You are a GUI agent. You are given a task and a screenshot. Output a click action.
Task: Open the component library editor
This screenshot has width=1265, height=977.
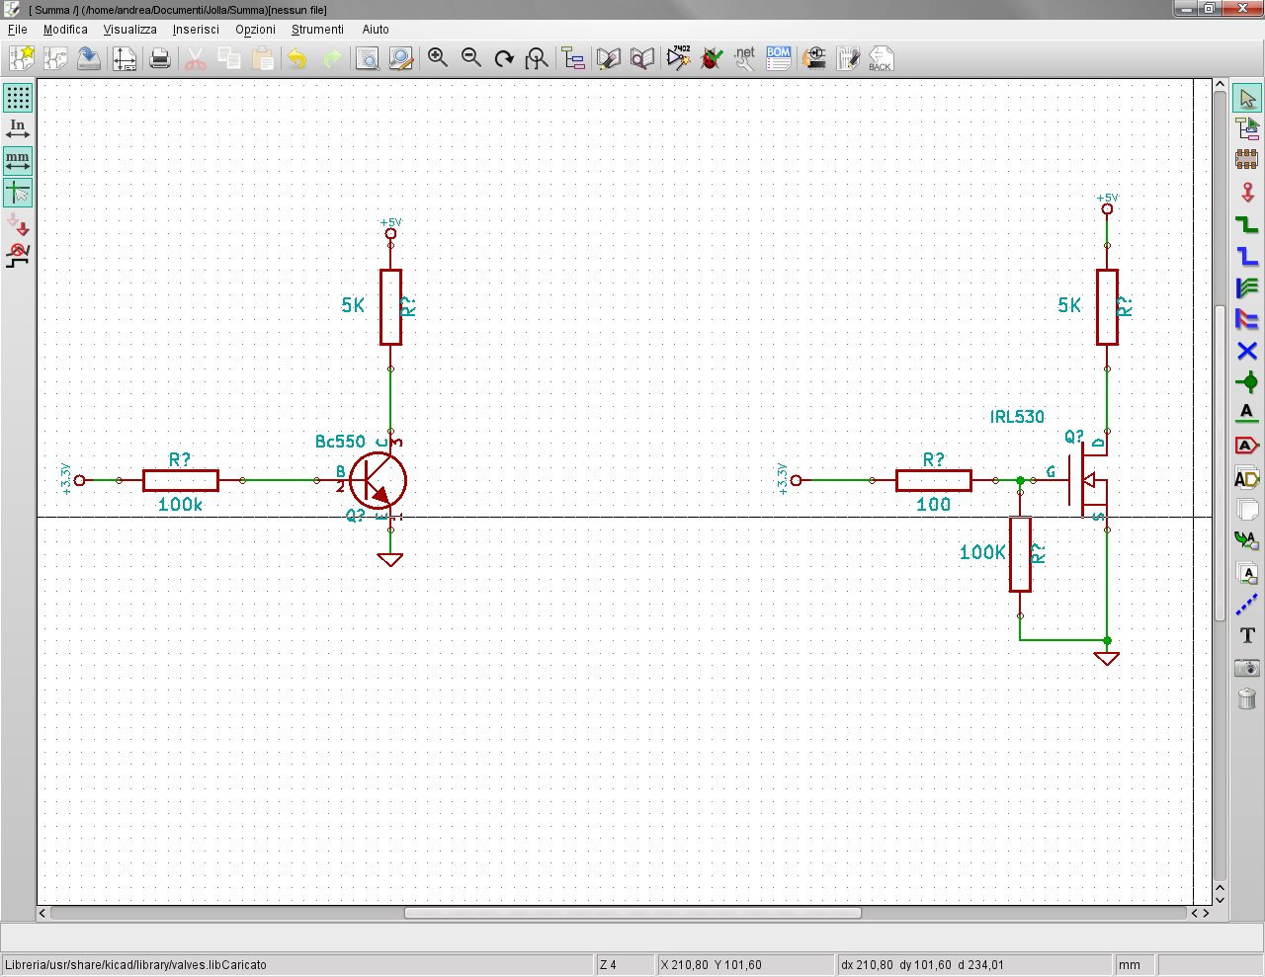(x=608, y=58)
